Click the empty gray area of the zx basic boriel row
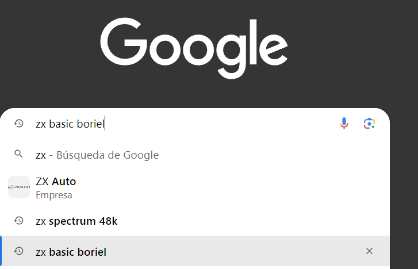The width and height of the screenshot is (418, 269). (x=235, y=251)
